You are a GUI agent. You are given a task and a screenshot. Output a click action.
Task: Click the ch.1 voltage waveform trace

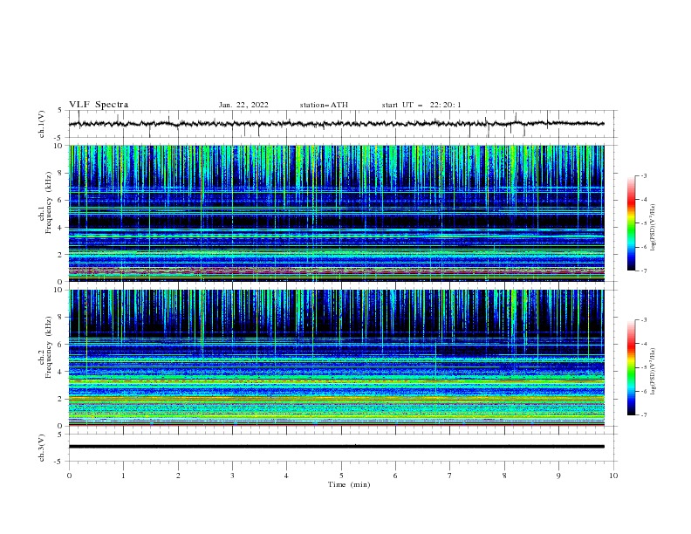(336, 124)
